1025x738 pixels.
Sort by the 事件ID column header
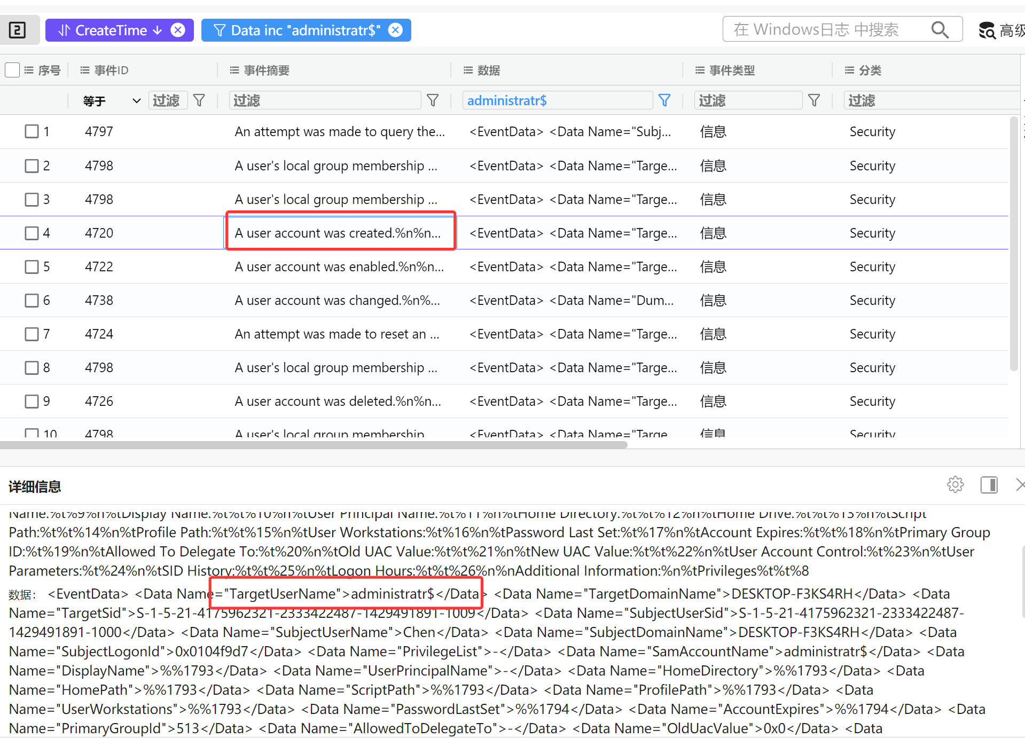pos(111,70)
